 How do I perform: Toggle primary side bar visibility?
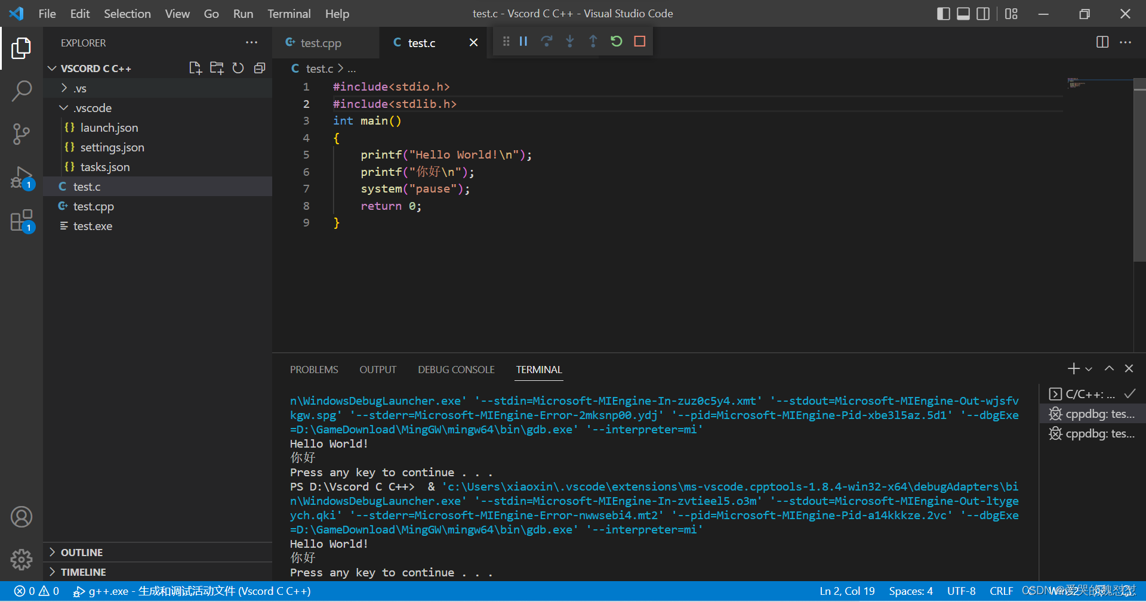[x=943, y=13]
